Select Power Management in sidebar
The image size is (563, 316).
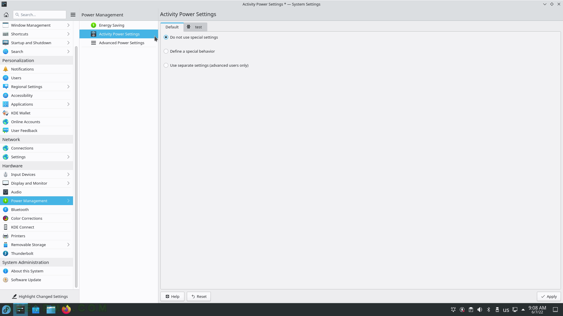click(x=36, y=201)
